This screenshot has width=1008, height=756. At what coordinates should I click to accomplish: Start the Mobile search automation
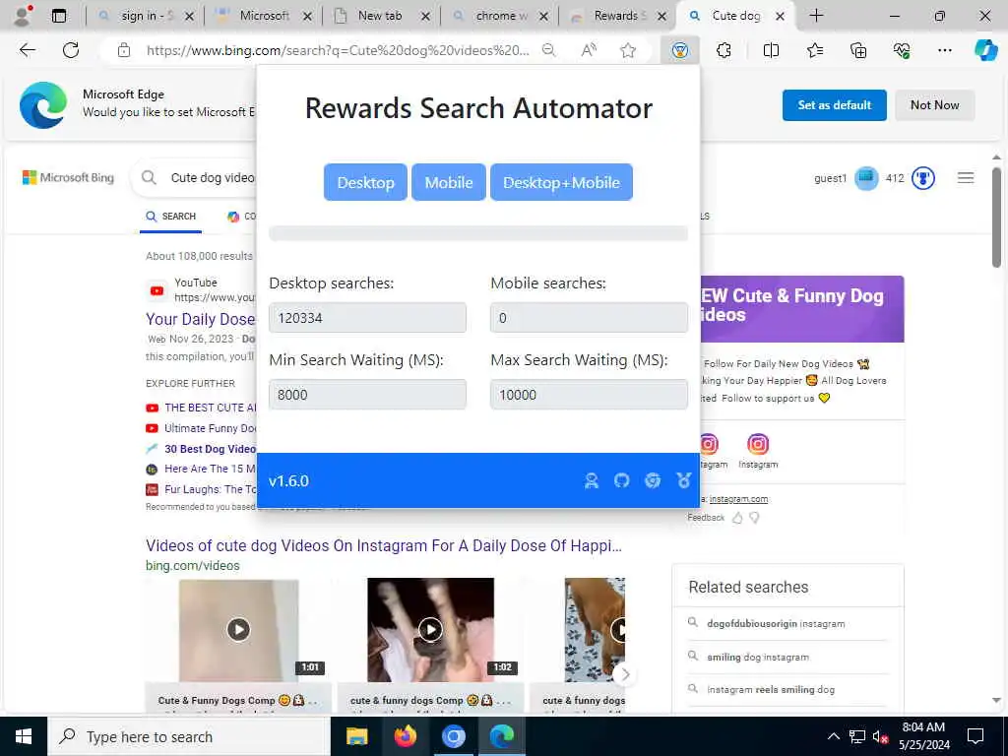click(x=449, y=182)
